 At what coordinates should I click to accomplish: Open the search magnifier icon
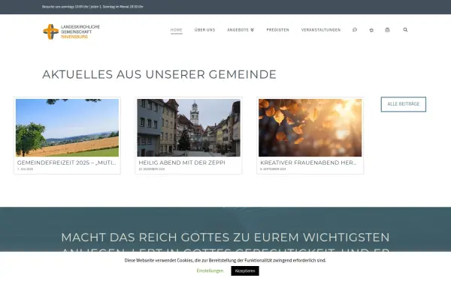tap(405, 29)
